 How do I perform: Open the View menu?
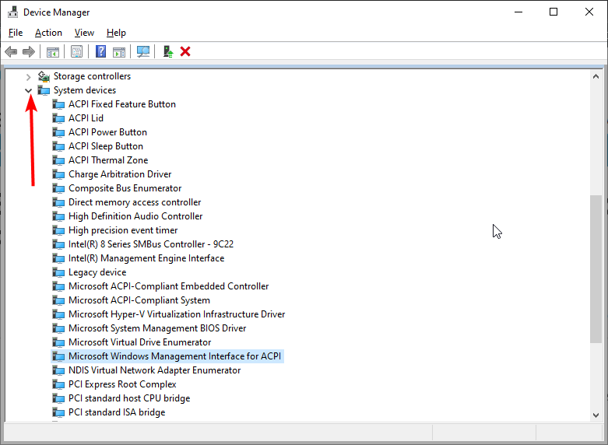click(84, 33)
